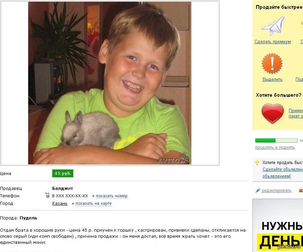Image resolution: width=303 pixels, height=252 pixels.
Task: Click the green listing progress bar
Action: click(x=276, y=141)
